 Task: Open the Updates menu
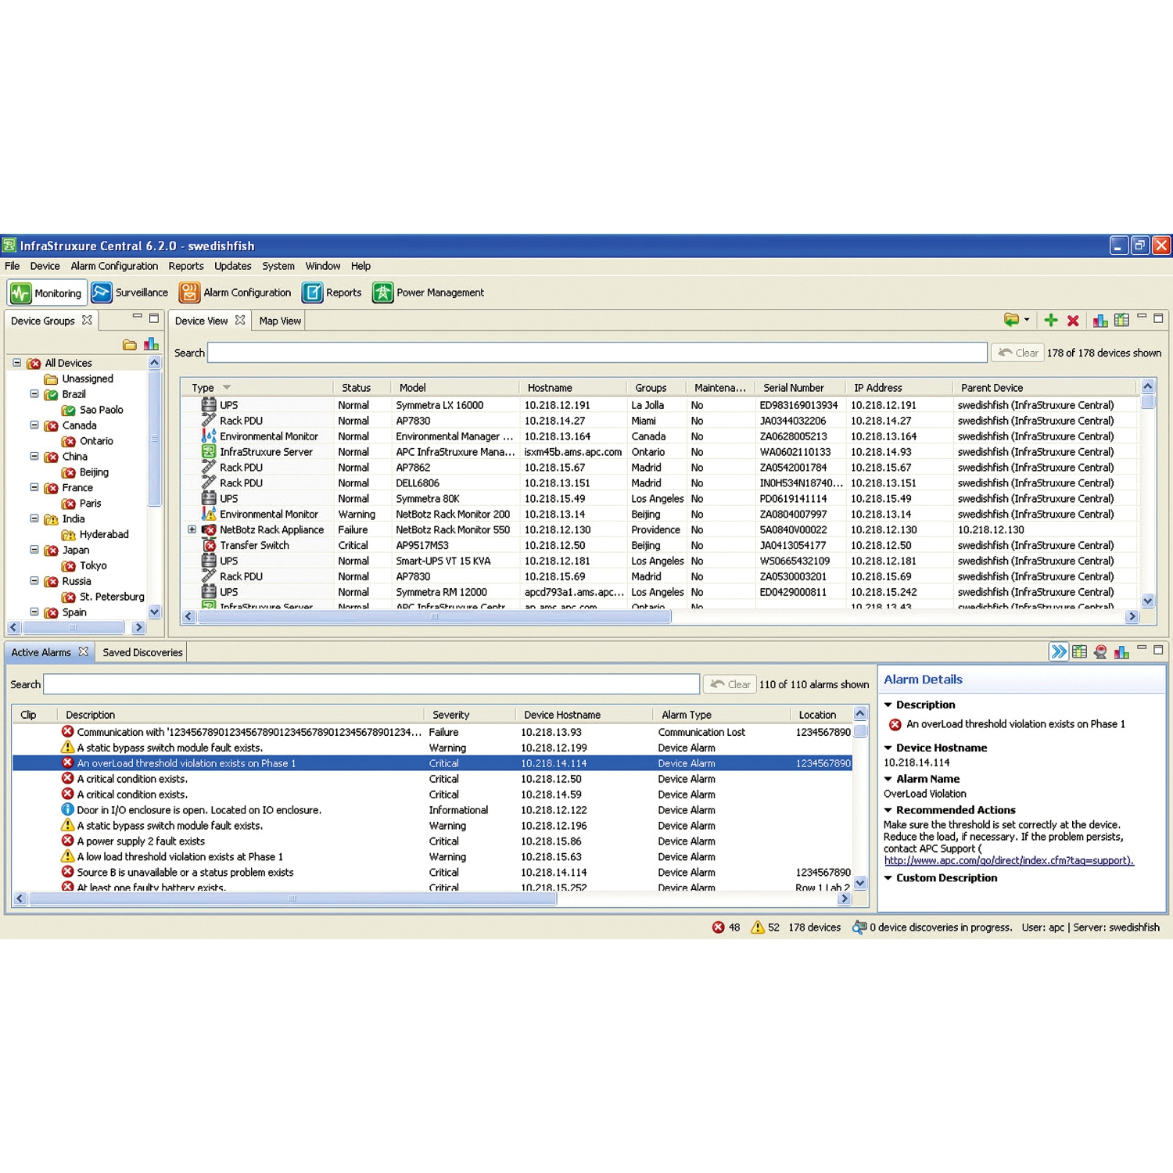tap(232, 266)
